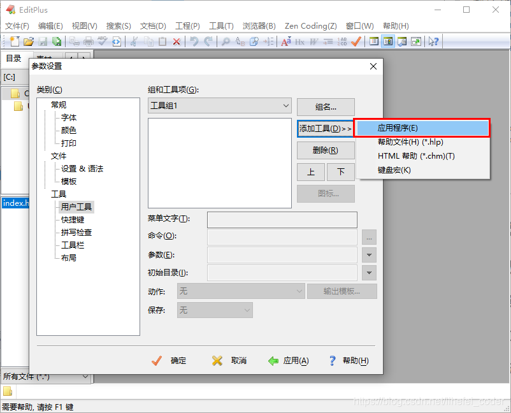Click the Find magnifier icon
This screenshot has height=413, width=511.
(x=226, y=41)
